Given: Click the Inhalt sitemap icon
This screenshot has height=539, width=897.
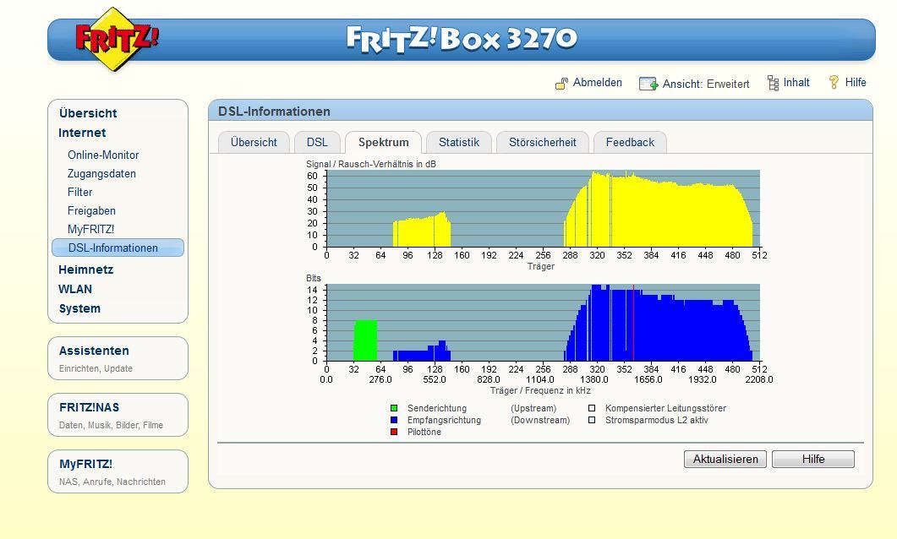Looking at the screenshot, I should tap(773, 84).
